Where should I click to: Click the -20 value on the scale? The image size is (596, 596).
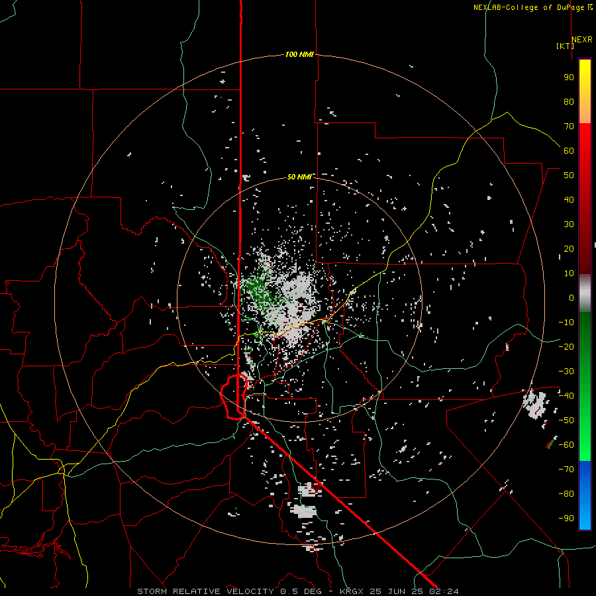coord(566,347)
